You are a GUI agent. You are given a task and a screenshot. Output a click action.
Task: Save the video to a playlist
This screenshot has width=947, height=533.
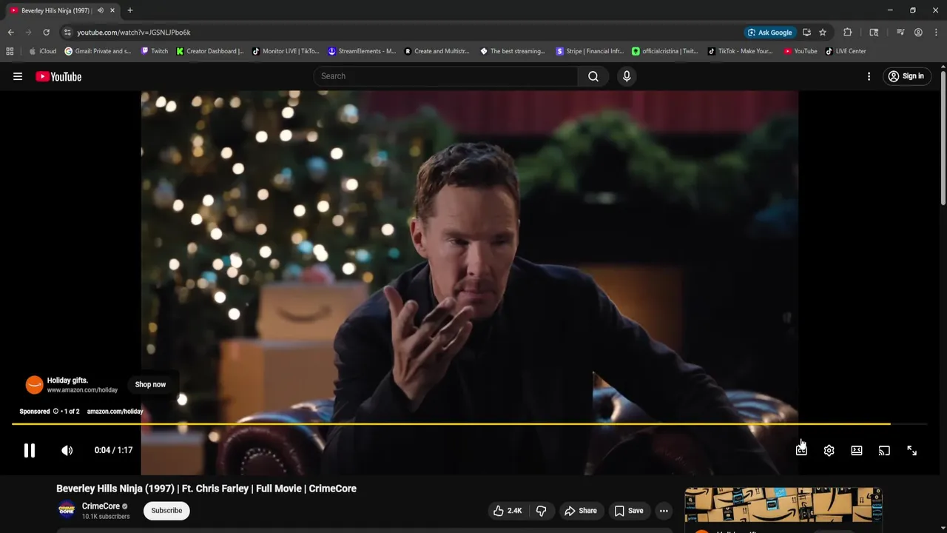click(x=628, y=511)
